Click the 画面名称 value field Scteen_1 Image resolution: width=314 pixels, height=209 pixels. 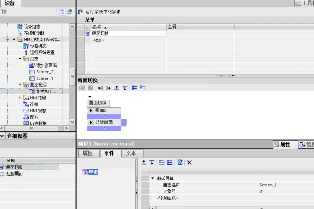tap(268, 185)
